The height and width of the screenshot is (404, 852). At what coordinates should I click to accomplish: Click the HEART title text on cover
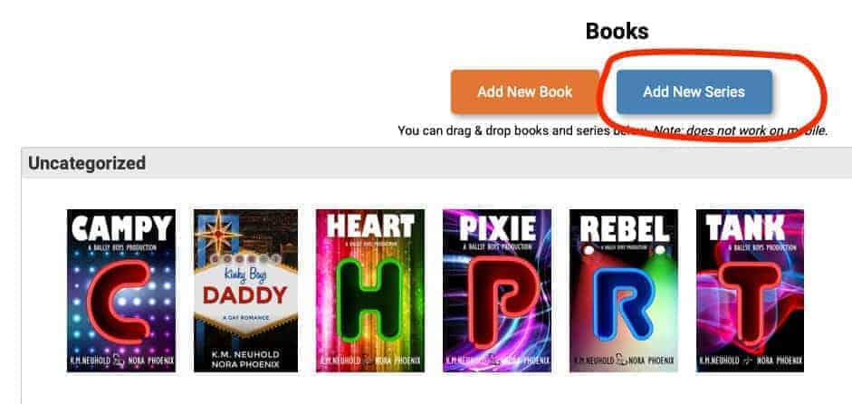pos(370,226)
